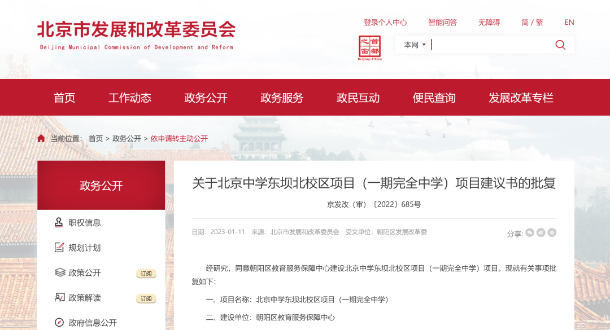The image size is (610, 330).
Task: Open 发展改革专栏 in the navigation bar
Action: [x=521, y=98]
